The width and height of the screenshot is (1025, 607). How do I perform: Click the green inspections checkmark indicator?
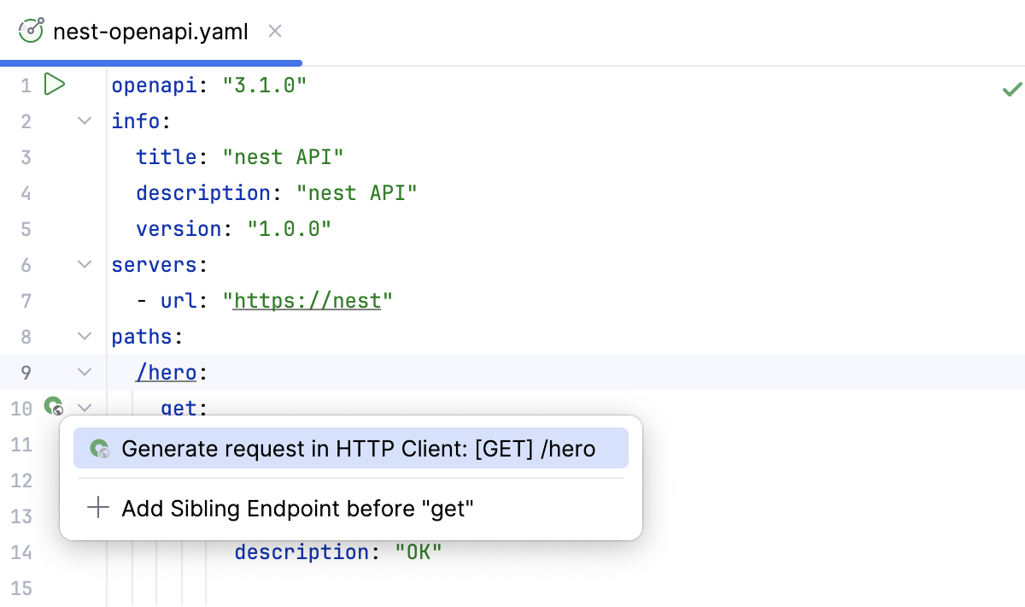1011,88
